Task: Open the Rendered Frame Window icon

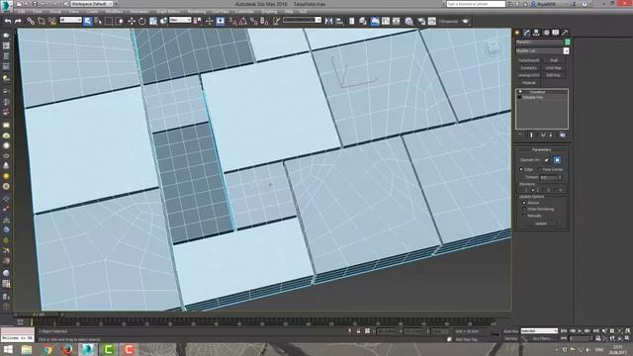Action: pos(432,21)
